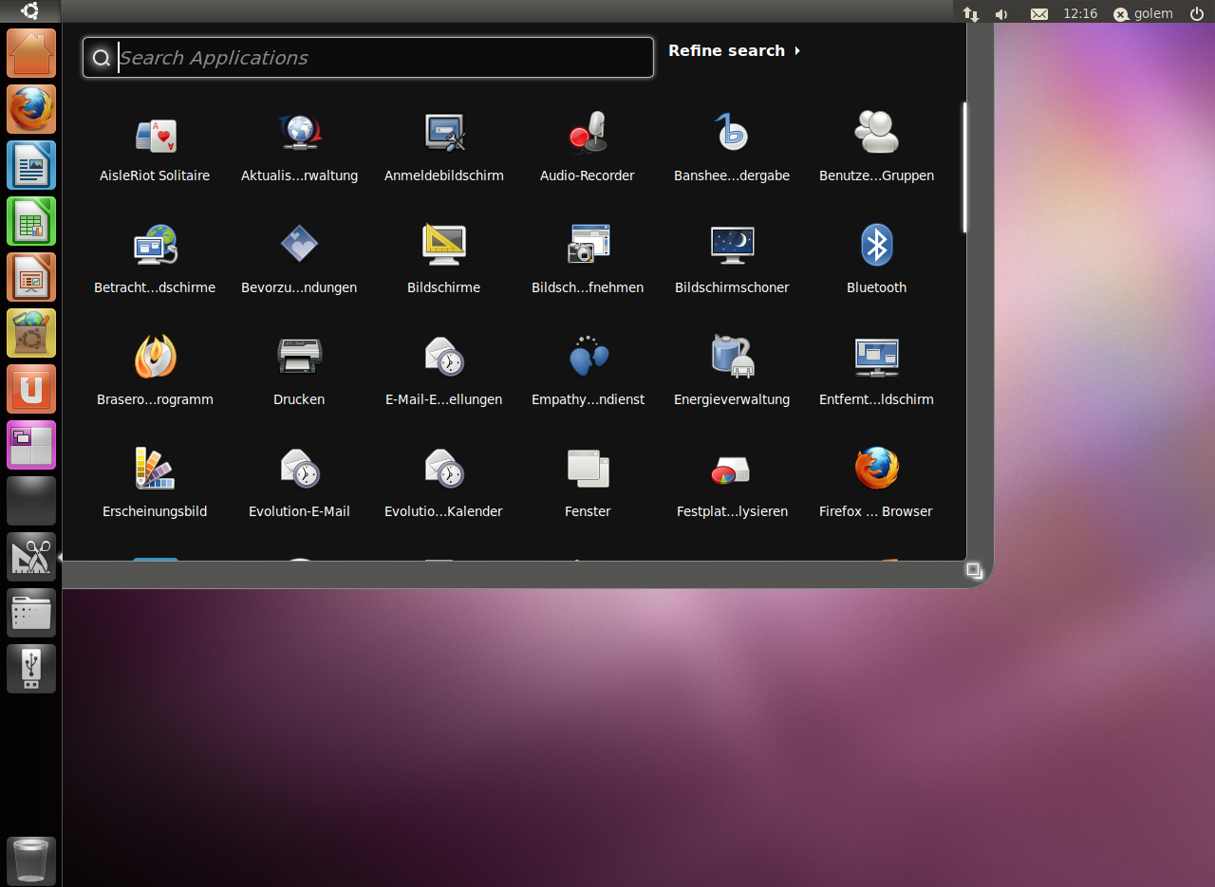The width and height of the screenshot is (1215, 887).
Task: Open Ubuntu Software Center from the launcher
Action: [x=31, y=333]
